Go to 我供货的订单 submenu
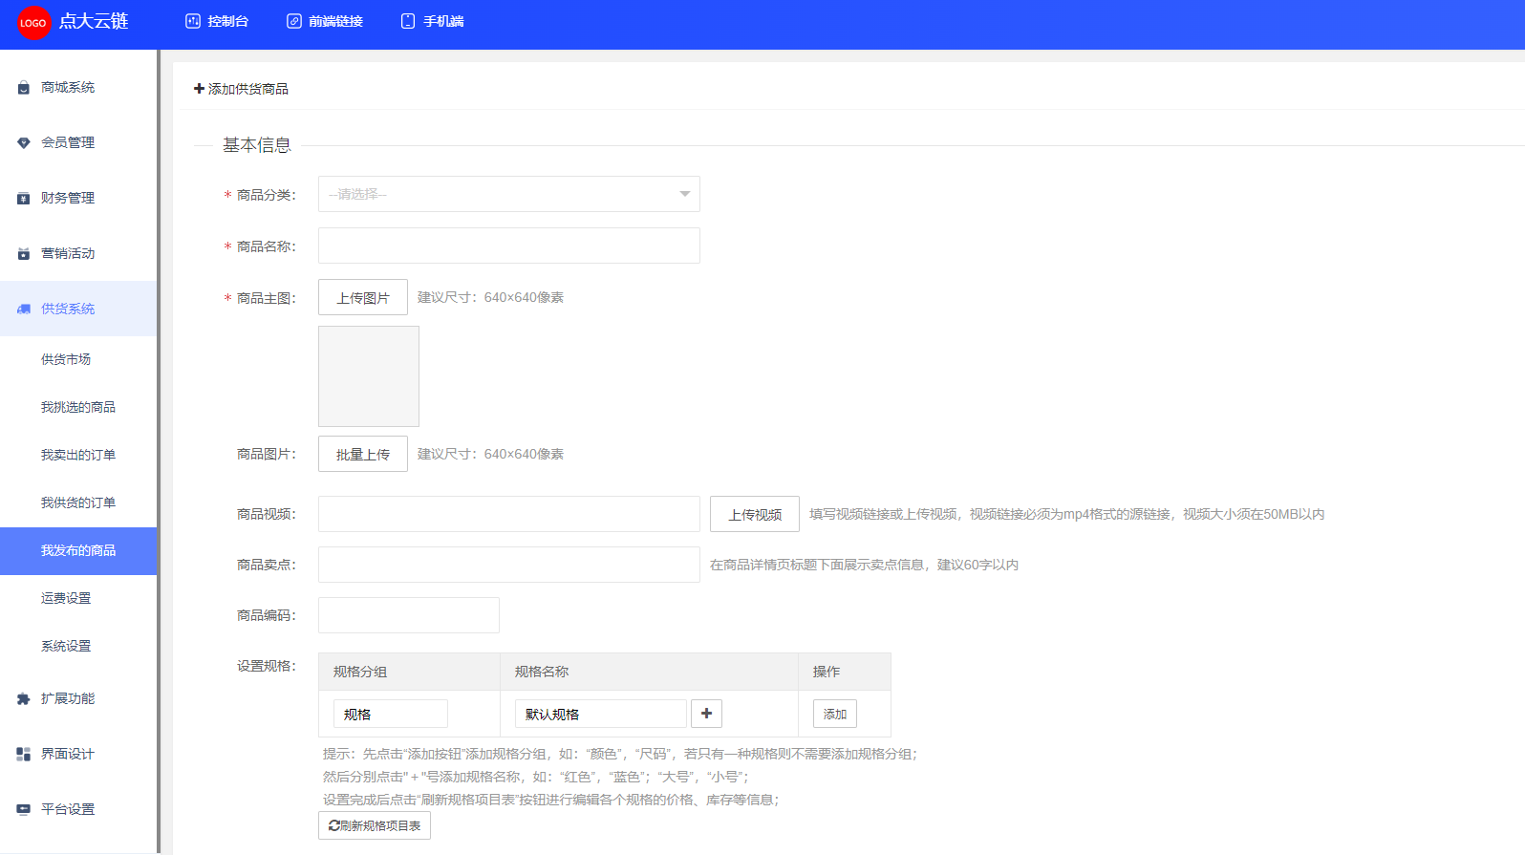The height and width of the screenshot is (855, 1525). coord(78,503)
